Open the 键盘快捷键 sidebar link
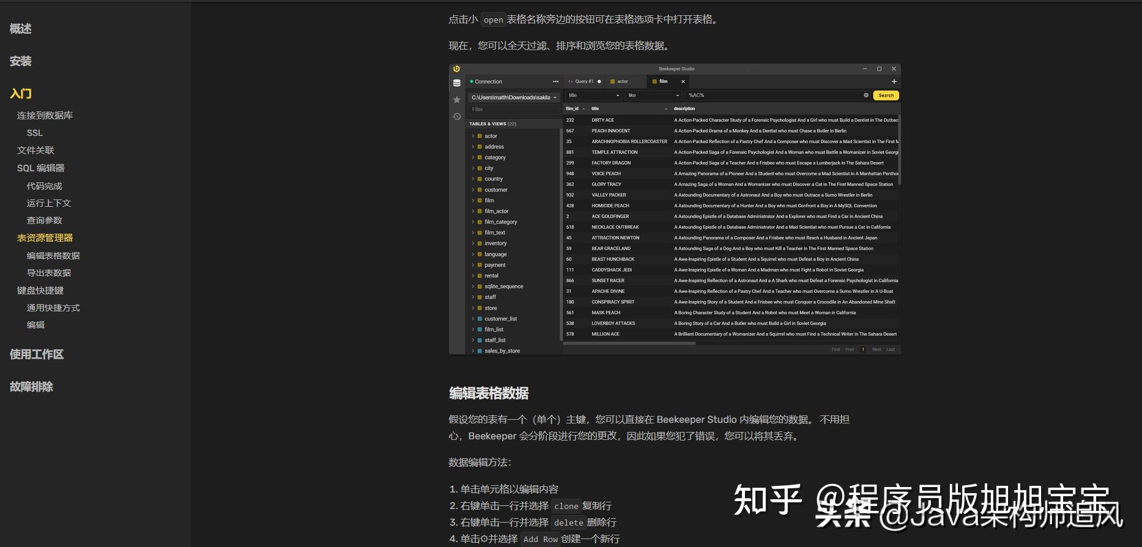The height and width of the screenshot is (547, 1142). (x=40, y=291)
